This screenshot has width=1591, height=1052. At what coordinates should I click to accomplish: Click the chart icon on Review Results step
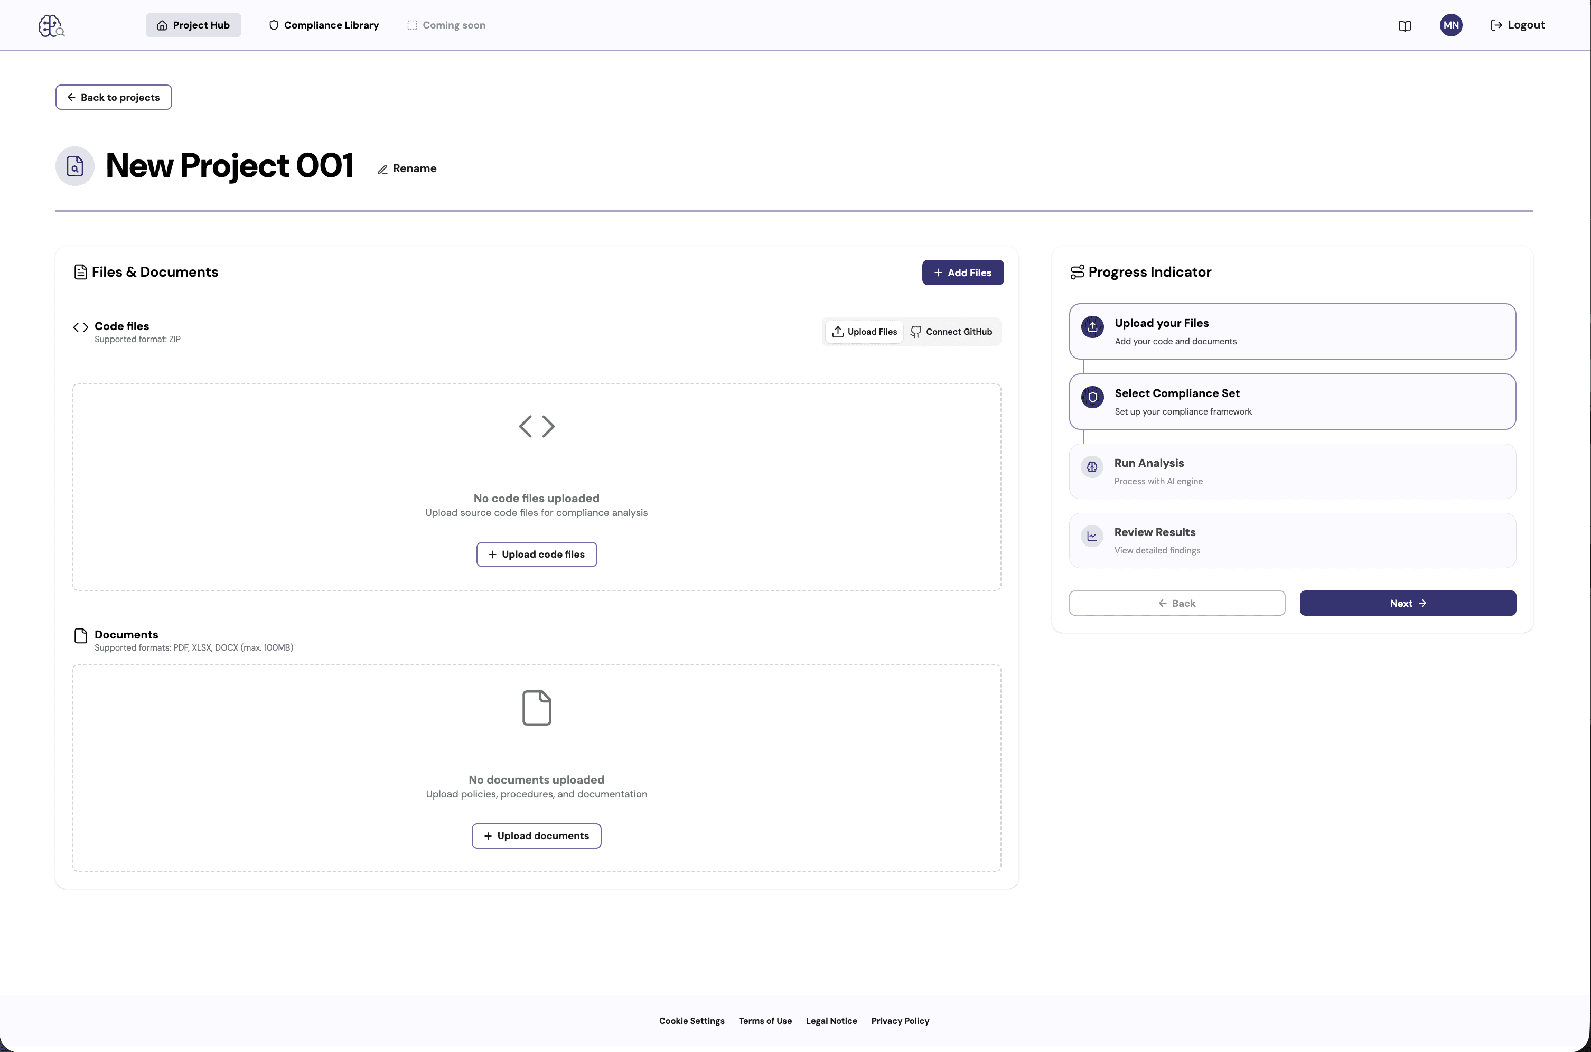[x=1092, y=536]
